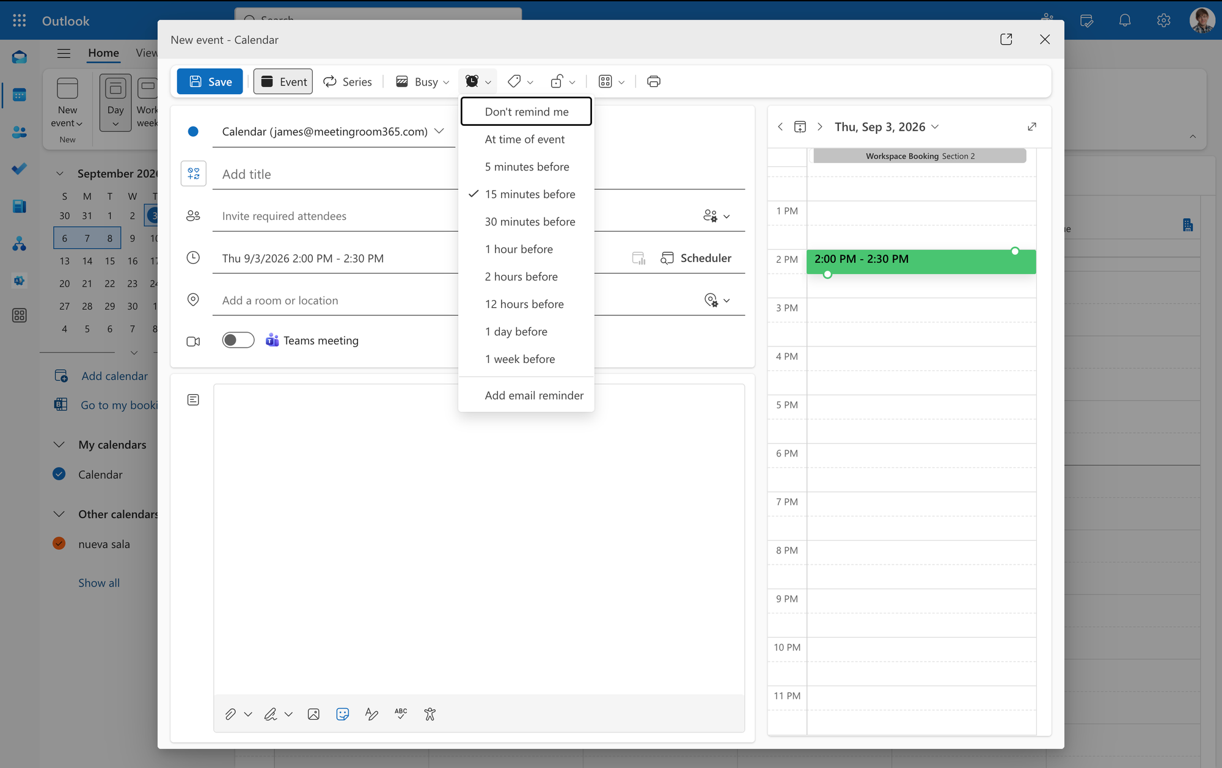
Task: Make the event a Series
Action: tap(347, 81)
